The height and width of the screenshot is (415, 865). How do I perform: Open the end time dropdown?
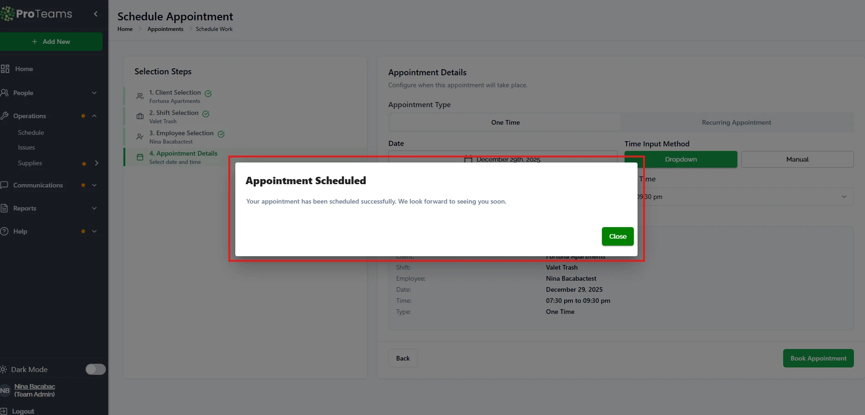[744, 197]
